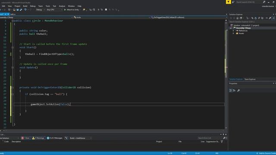This screenshot has width=276, height=155.
Task: Click the Line column header in Error List
Action: (203, 142)
